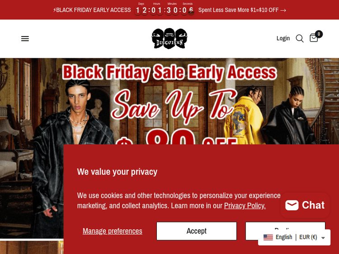This screenshot has height=254, width=339.
Task: Open Manage preferences for cookies
Action: [113, 231]
